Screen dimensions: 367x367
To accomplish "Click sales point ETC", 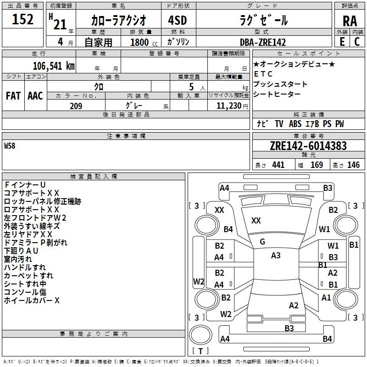I will (x=263, y=74).
